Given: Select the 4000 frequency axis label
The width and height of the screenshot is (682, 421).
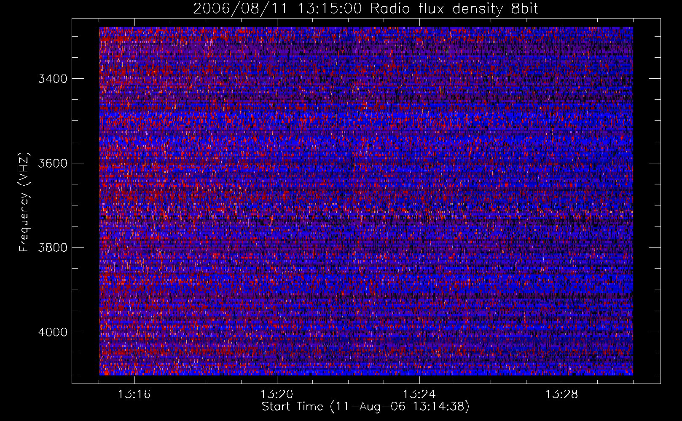Looking at the screenshot, I should click(x=53, y=332).
